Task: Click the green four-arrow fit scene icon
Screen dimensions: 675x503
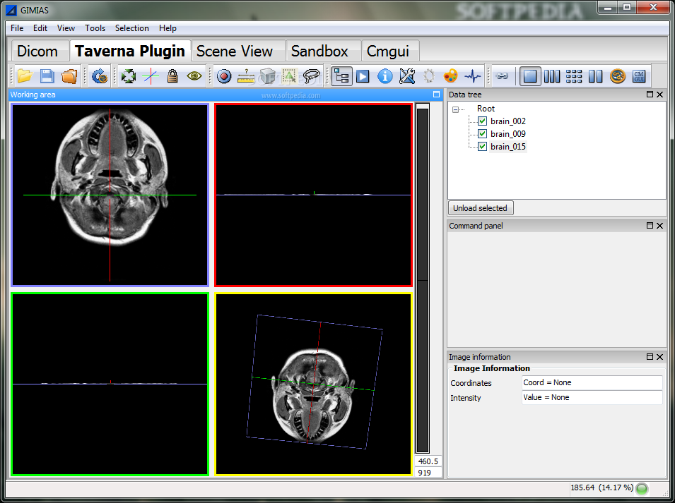Action: 128,76
